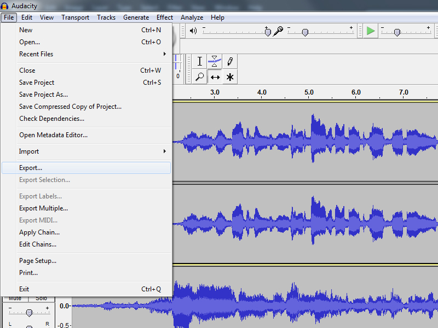The height and width of the screenshot is (328, 438).
Task: Select Check Dependencies... entry
Action: [x=87, y=118]
